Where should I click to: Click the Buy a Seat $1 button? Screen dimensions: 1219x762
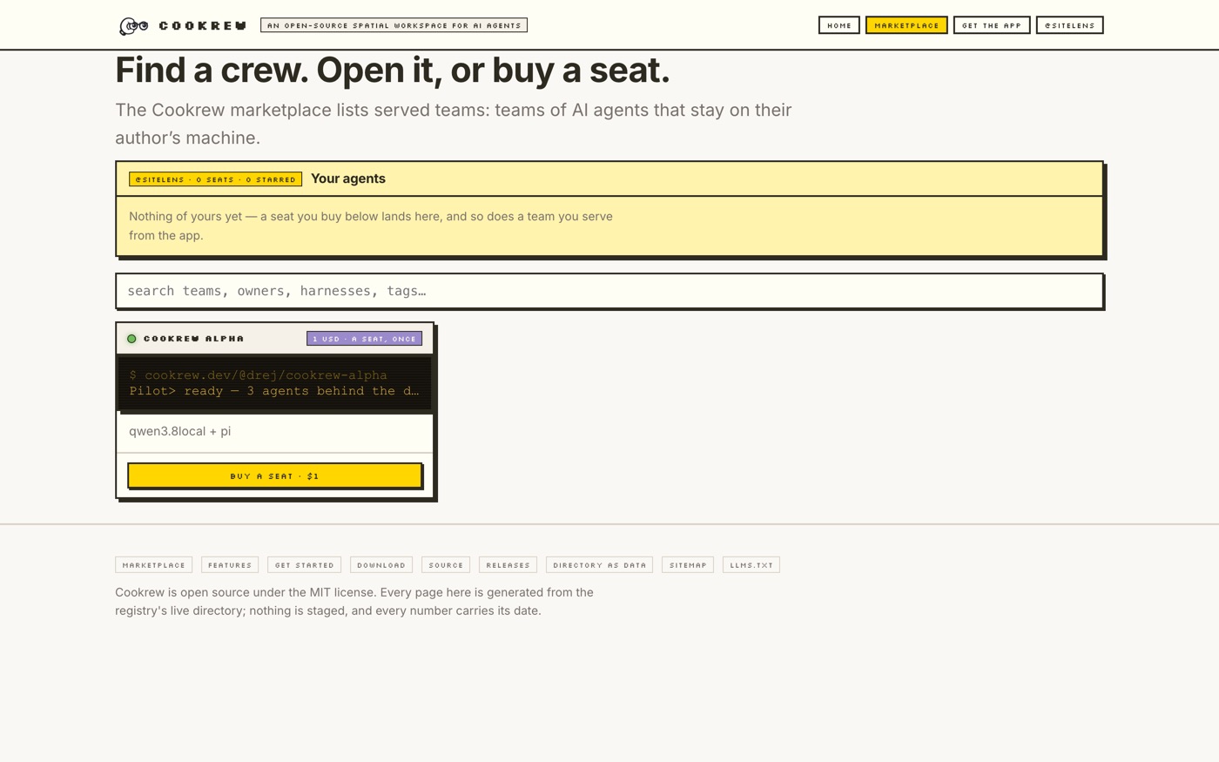pyautogui.click(x=275, y=475)
